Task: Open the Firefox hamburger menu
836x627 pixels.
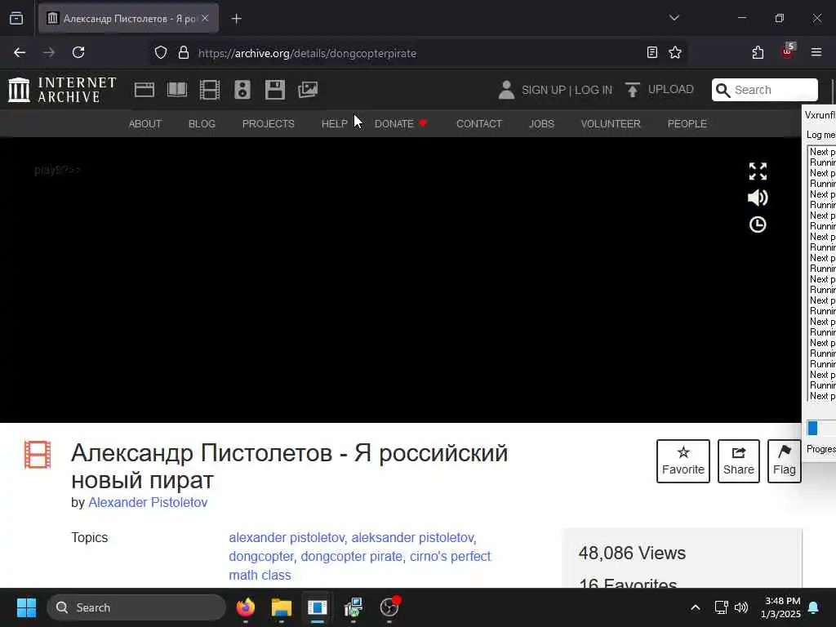Action: [x=816, y=52]
